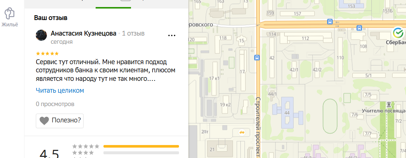Select the bus stop below building 157
Viewport: 406px width, 158px height.
[x=330, y=22]
